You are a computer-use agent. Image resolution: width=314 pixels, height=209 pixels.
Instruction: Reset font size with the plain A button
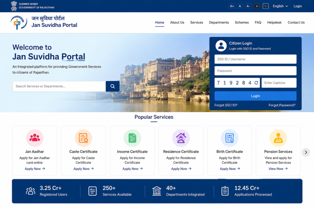[240, 6]
